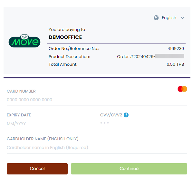Screen dimensions: 193x178
Task: Focus the expiry date MM/YYYY field
Action: 50,124
